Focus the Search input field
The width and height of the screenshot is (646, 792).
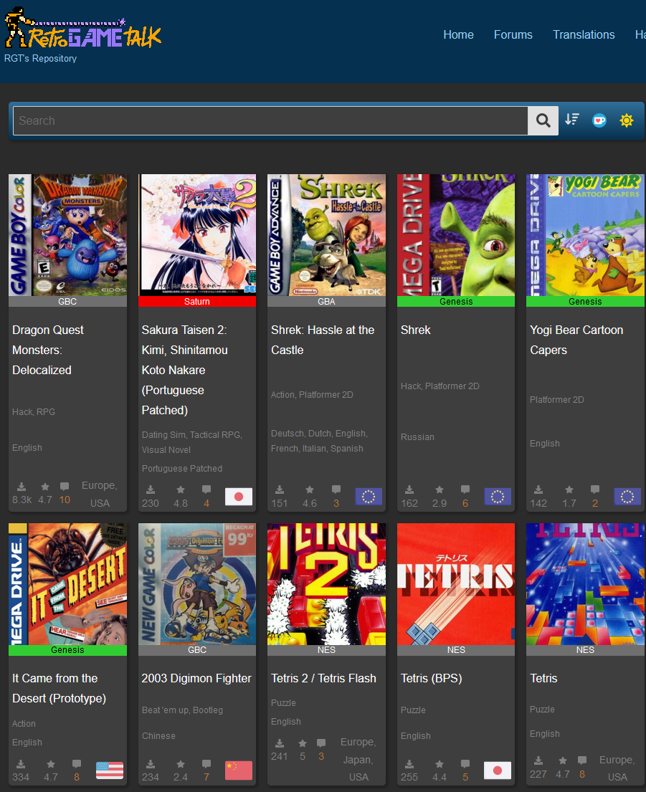tap(270, 120)
